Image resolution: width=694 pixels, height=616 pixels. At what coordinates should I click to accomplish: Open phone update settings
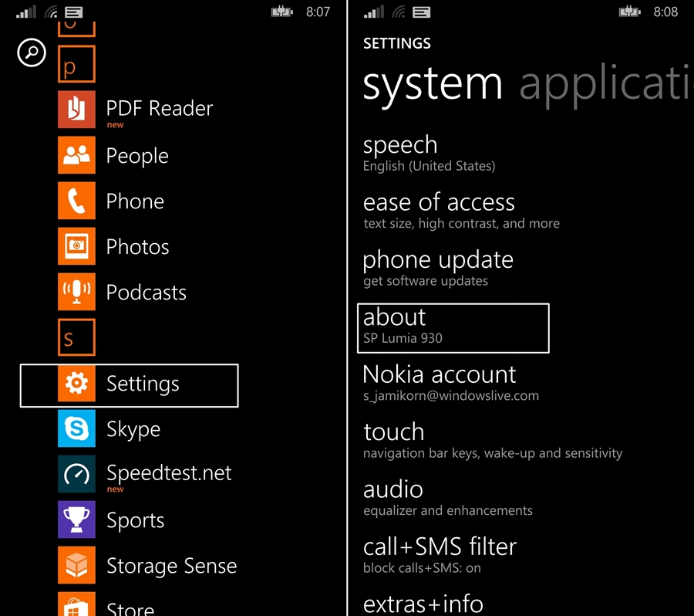pos(438,268)
